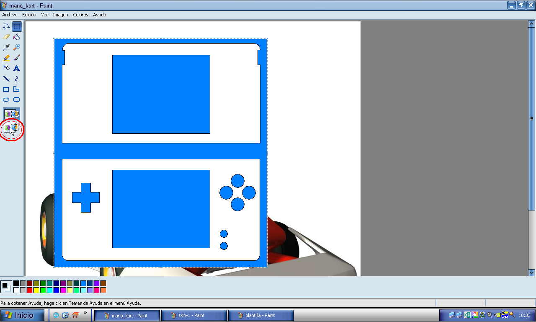Image resolution: width=536 pixels, height=322 pixels.
Task: Open the Imagen menu
Action: click(x=60, y=15)
